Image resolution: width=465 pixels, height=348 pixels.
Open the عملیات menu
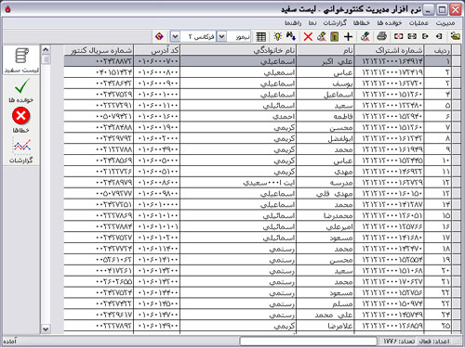[418, 23]
